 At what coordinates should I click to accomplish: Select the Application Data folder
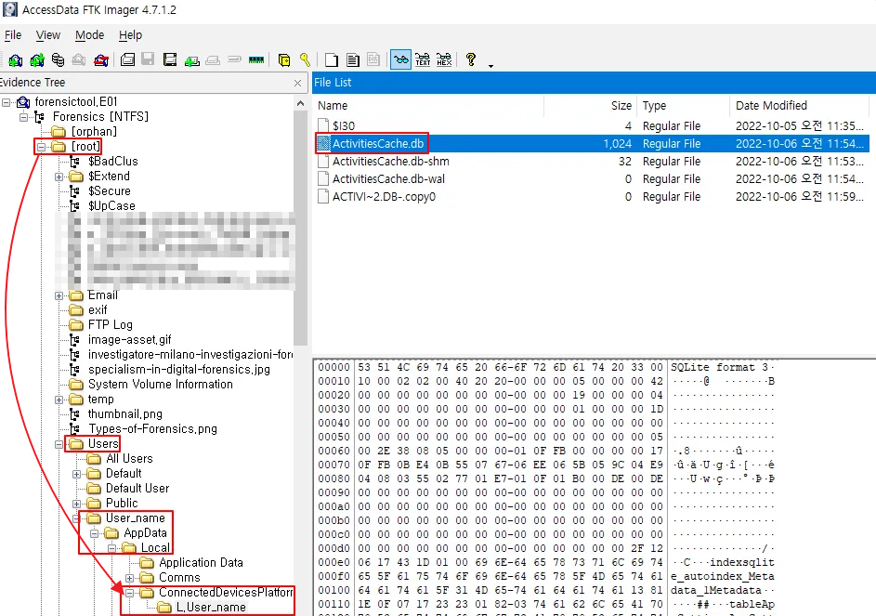(201, 563)
